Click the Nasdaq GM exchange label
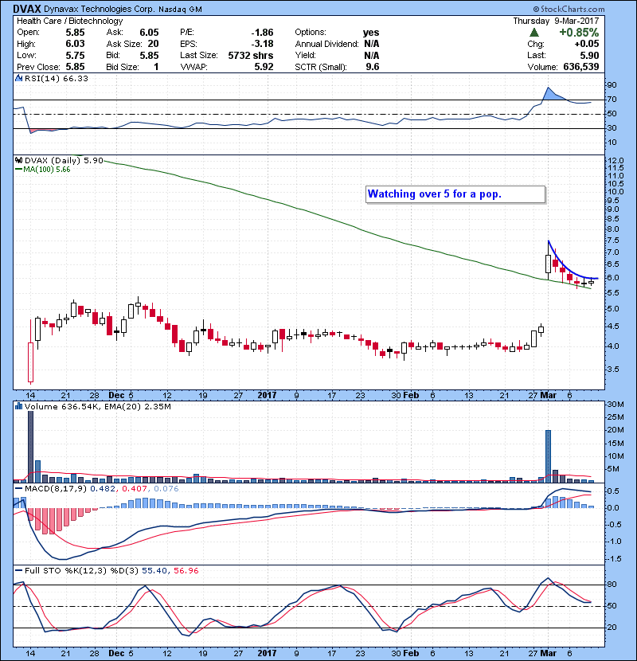 180,10
